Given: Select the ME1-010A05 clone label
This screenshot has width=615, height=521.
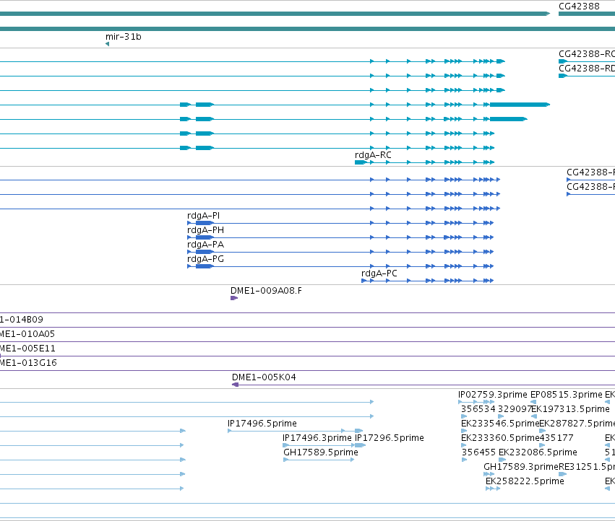Looking at the screenshot, I should 27,334.
